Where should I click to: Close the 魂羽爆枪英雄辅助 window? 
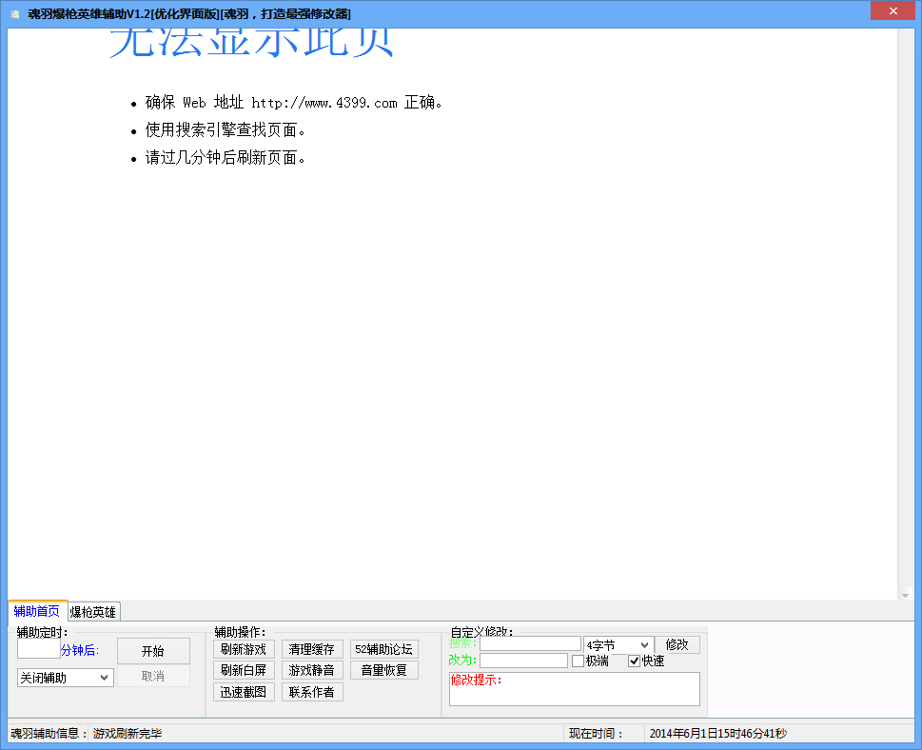click(893, 10)
